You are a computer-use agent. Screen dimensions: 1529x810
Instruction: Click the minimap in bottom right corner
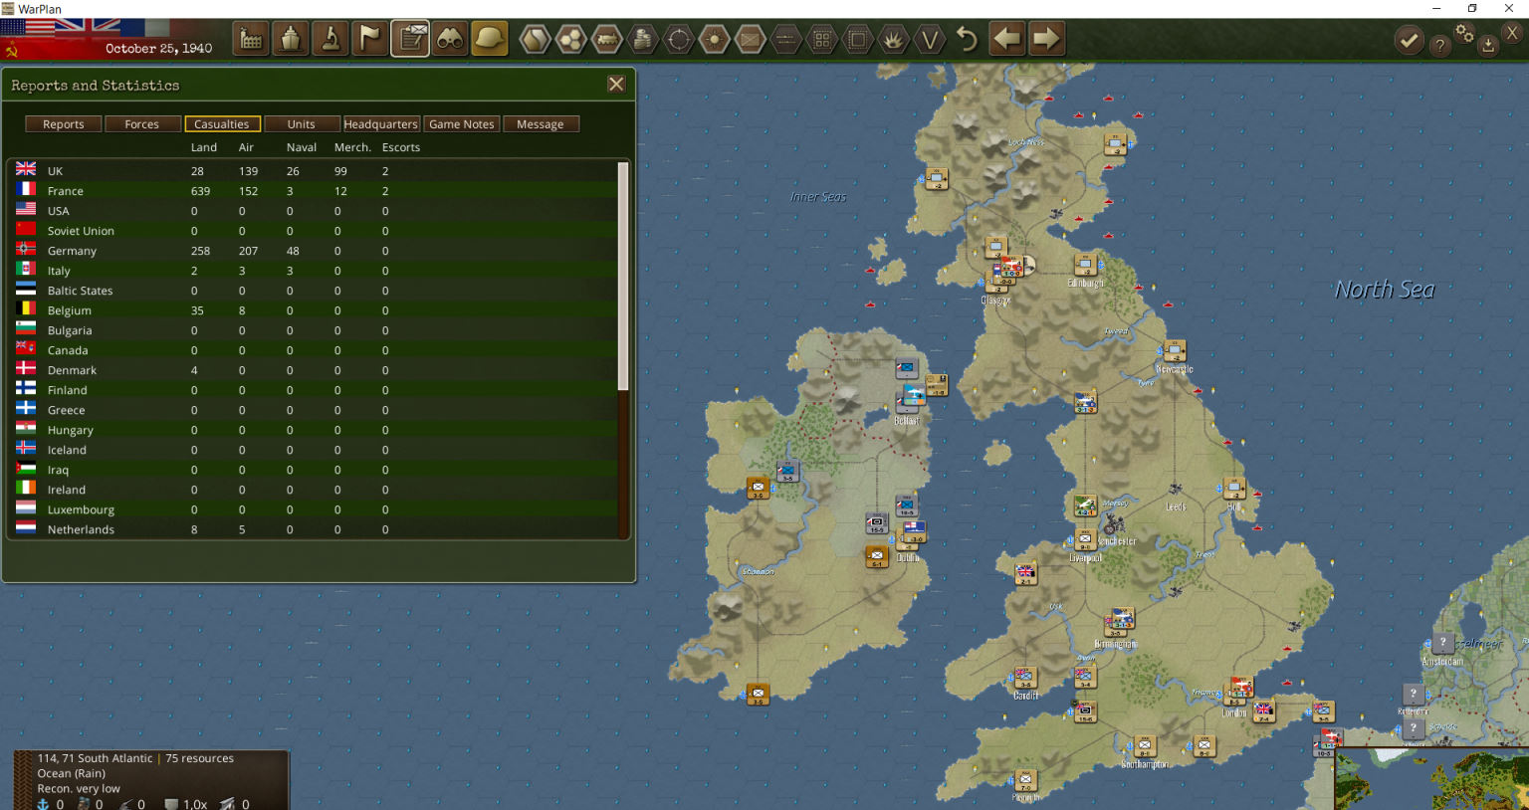click(x=1431, y=780)
